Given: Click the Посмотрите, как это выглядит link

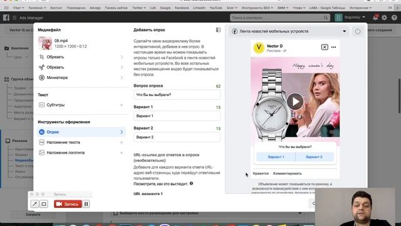Looking at the screenshot, I should click(160, 184).
